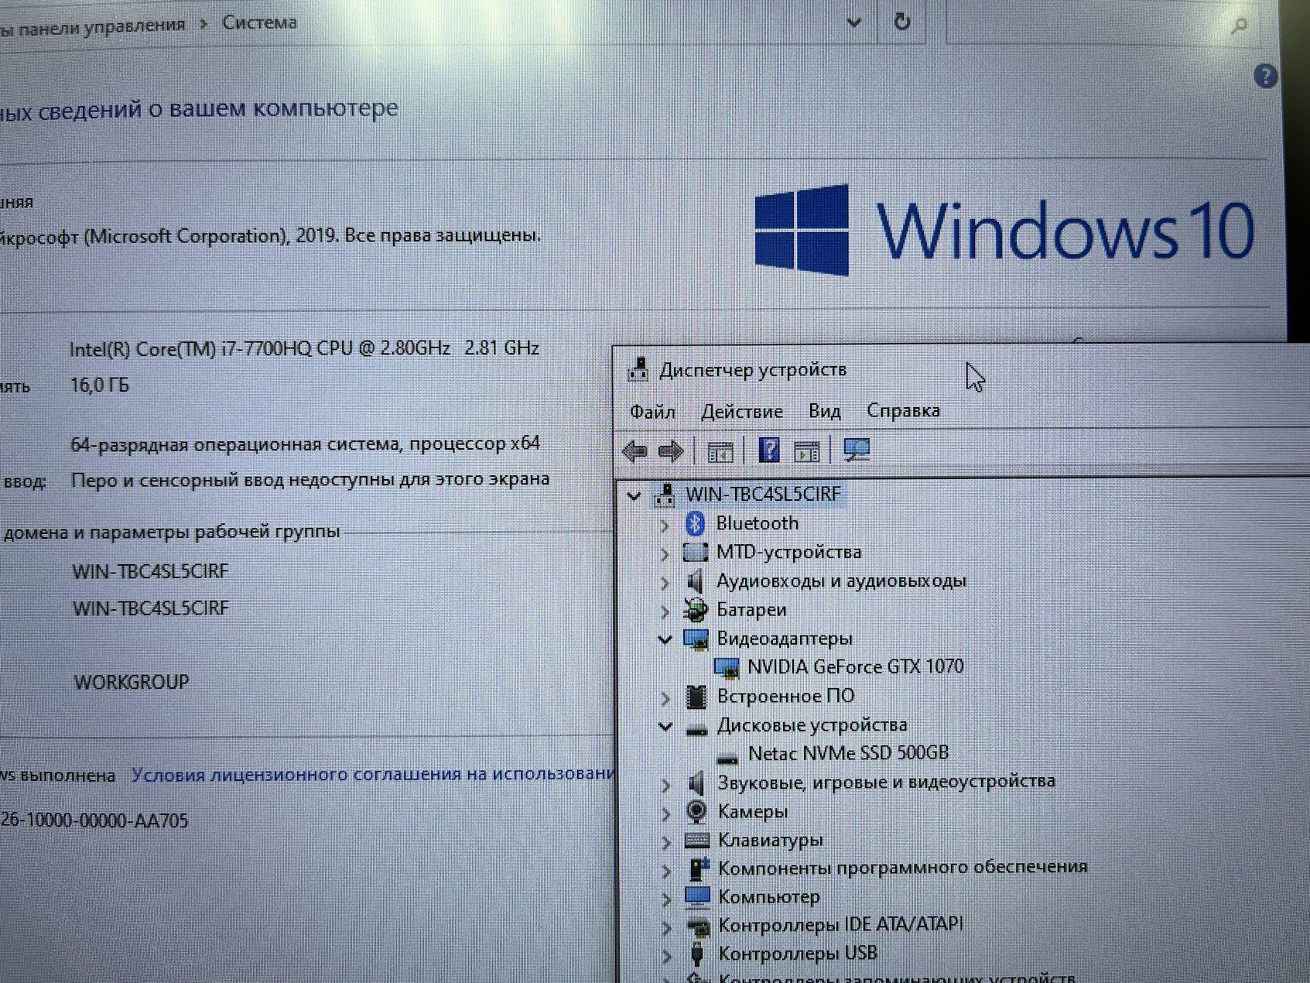
Task: Collapse the WIN-TBC4SL5CIRF root node
Action: coord(634,495)
